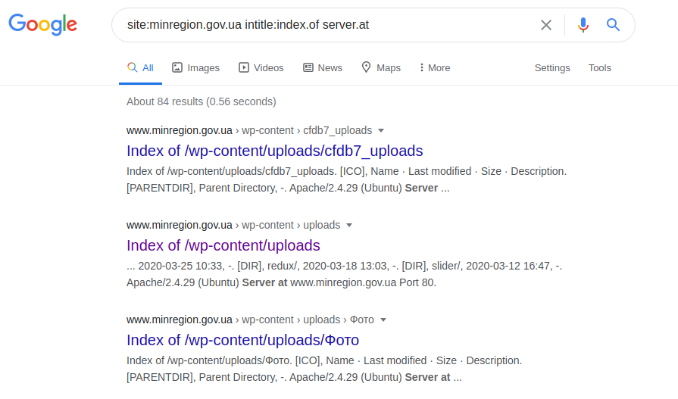
Task: Expand options arrow next to cfdb7_uploads breadcrumb
Action: 381,130
